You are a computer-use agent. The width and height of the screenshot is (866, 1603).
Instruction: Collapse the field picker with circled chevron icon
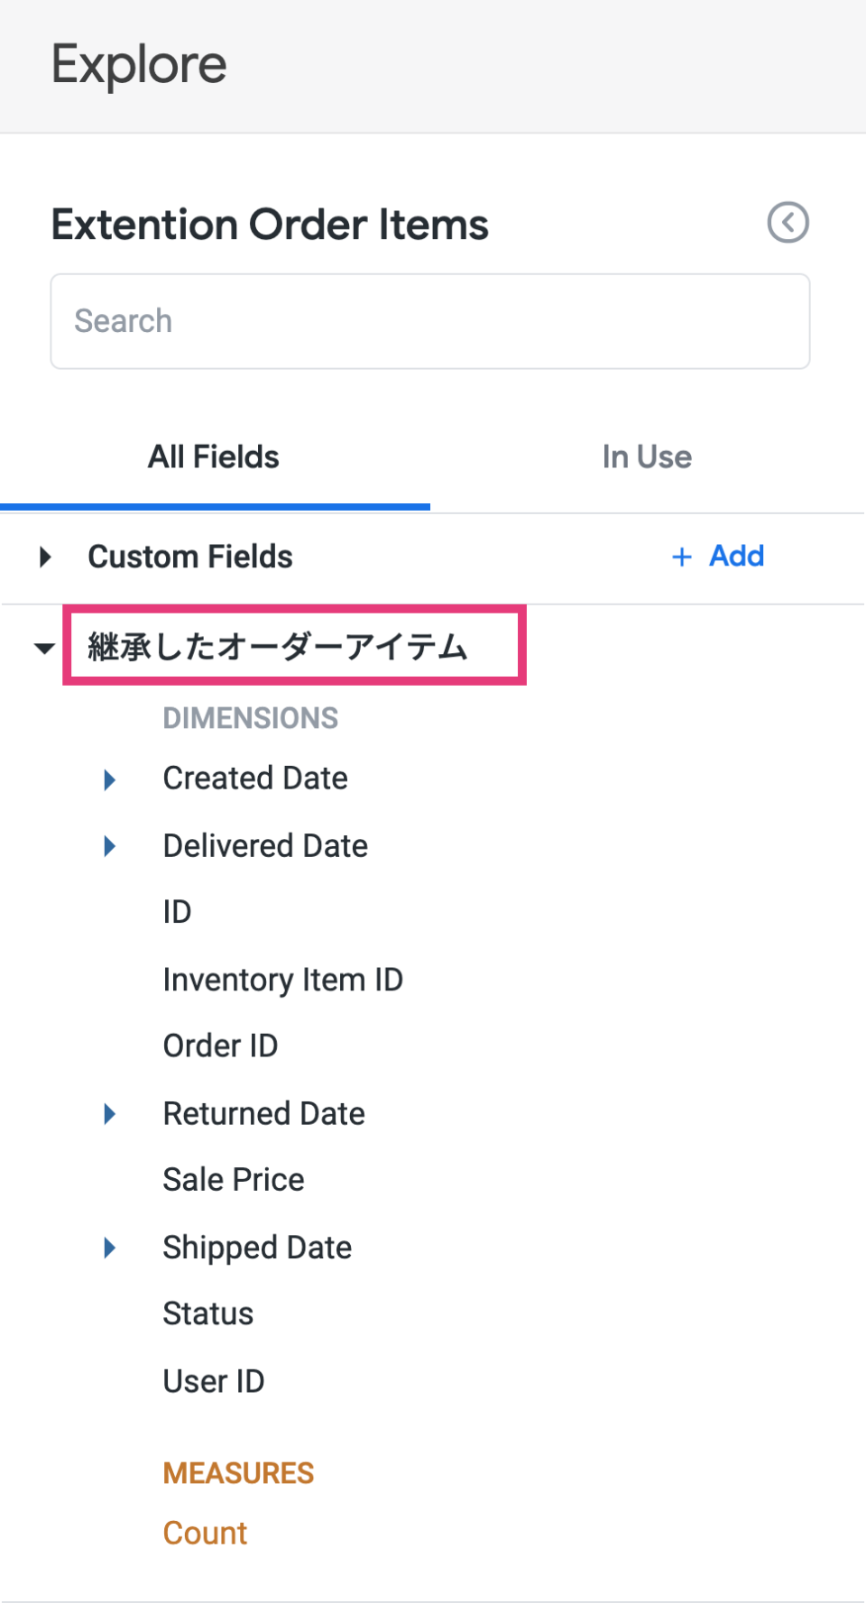788,223
